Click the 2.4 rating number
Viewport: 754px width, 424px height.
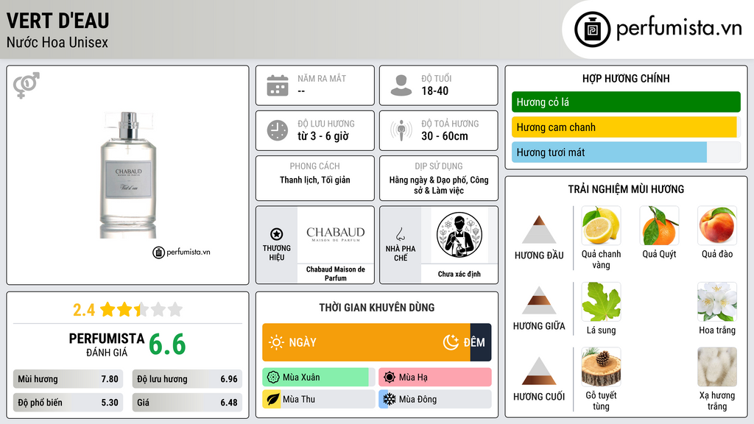[84, 310]
